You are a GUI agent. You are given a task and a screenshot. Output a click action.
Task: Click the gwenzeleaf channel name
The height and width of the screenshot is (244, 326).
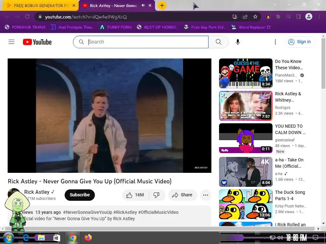pyautogui.click(x=285, y=140)
